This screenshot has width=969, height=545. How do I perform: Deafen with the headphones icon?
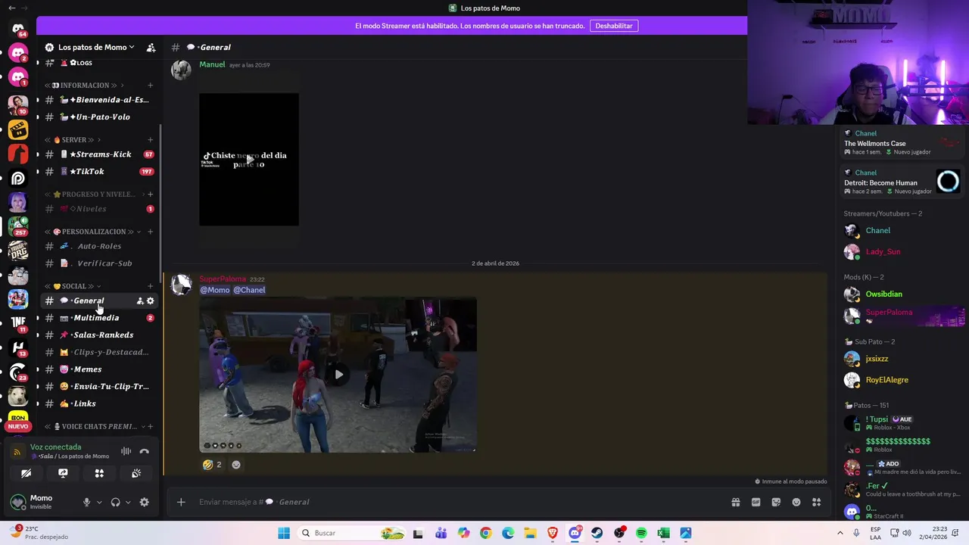tap(115, 502)
